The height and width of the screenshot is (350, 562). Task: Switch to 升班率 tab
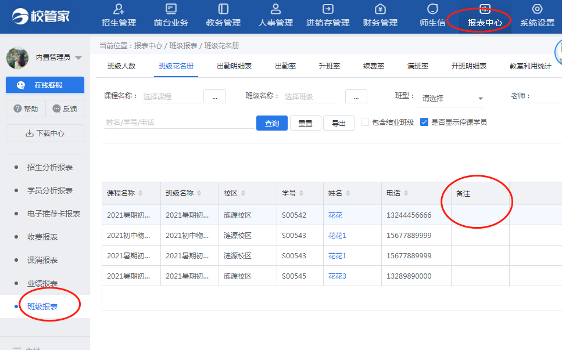coord(330,66)
